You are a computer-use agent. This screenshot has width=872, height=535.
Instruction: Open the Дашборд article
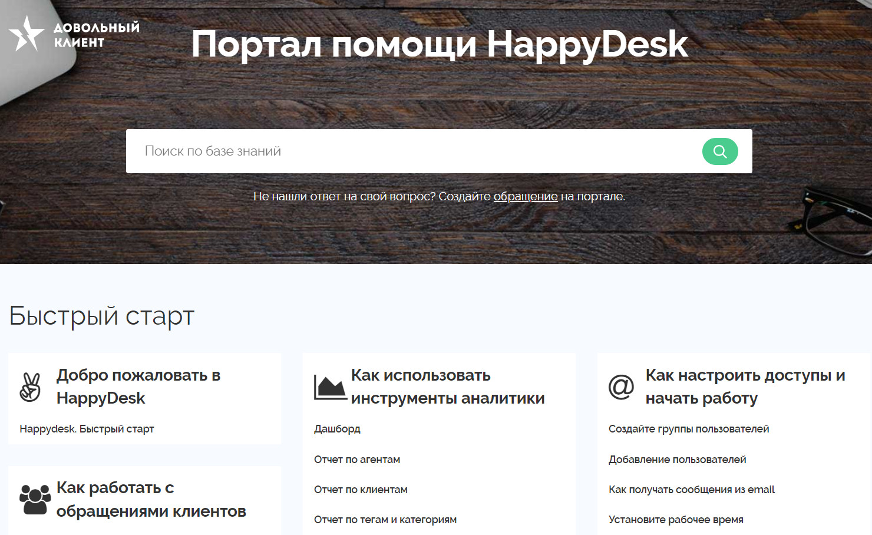(x=337, y=429)
